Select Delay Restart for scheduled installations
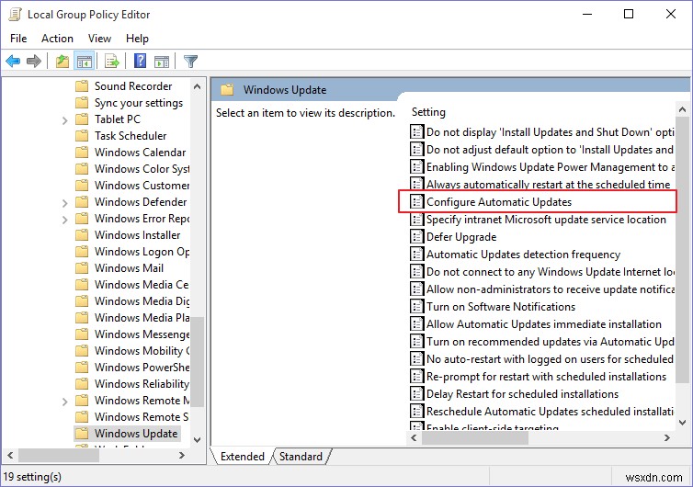 tap(522, 394)
